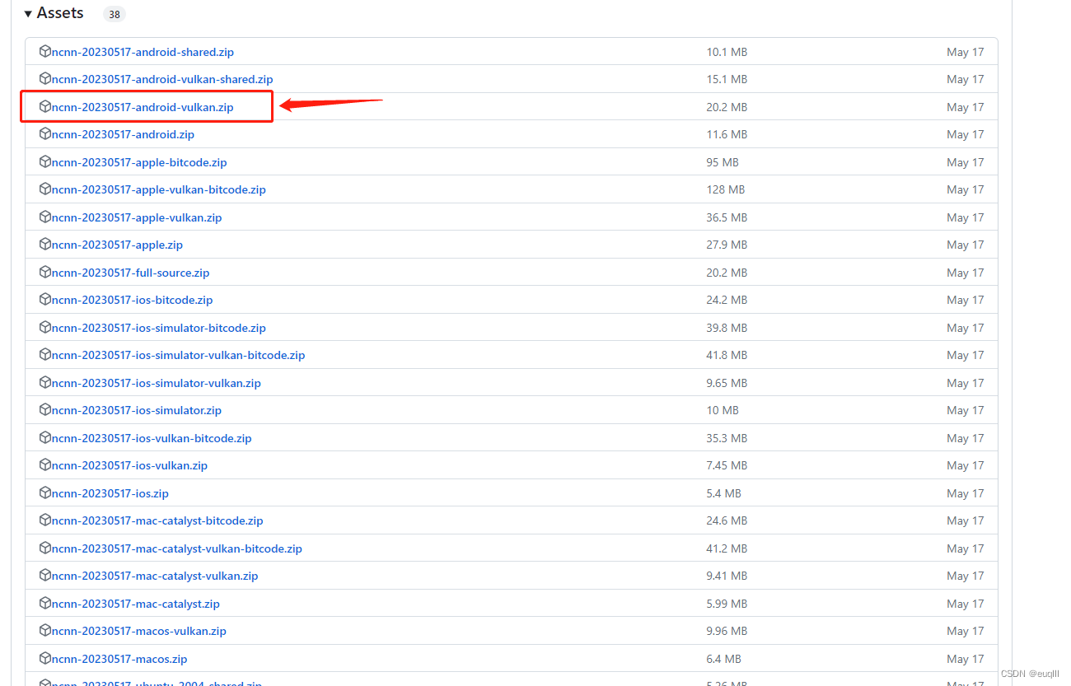The height and width of the screenshot is (686, 1071).
Task: Download ncnn-20230517-macos.zip
Action: [x=119, y=659]
